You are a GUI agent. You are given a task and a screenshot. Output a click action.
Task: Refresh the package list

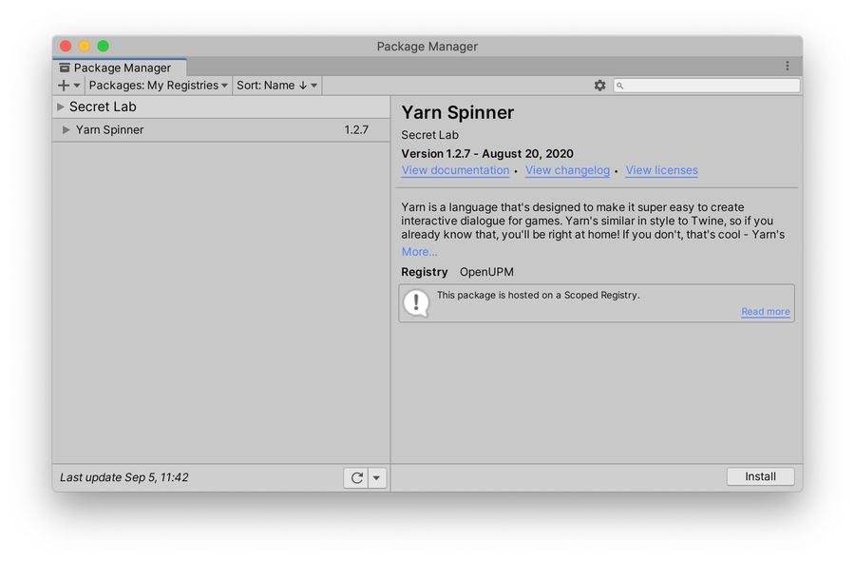tap(356, 478)
